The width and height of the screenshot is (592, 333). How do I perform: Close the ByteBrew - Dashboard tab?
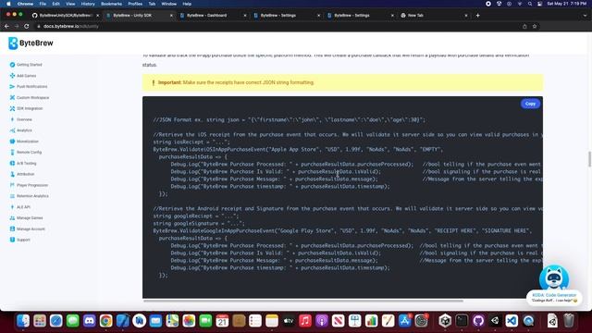point(244,16)
